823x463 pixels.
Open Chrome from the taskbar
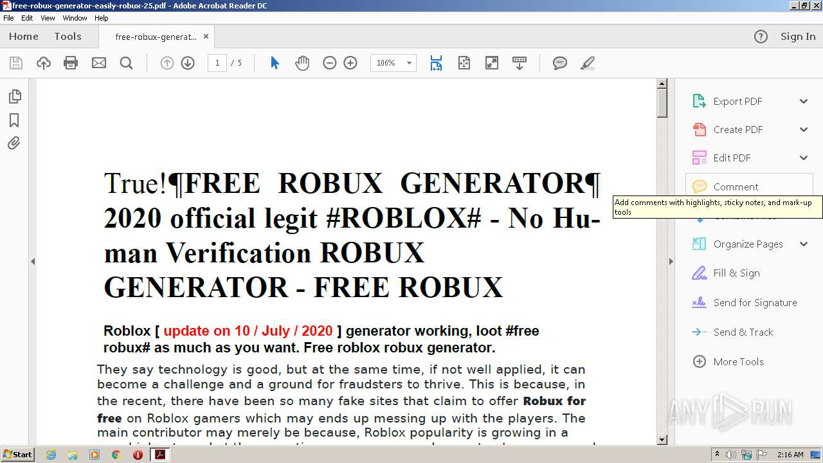(x=116, y=455)
